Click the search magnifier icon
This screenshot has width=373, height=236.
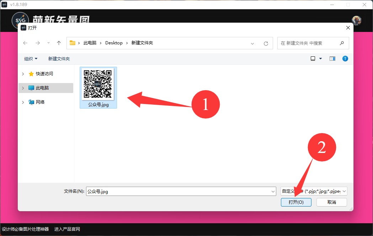tap(342, 43)
